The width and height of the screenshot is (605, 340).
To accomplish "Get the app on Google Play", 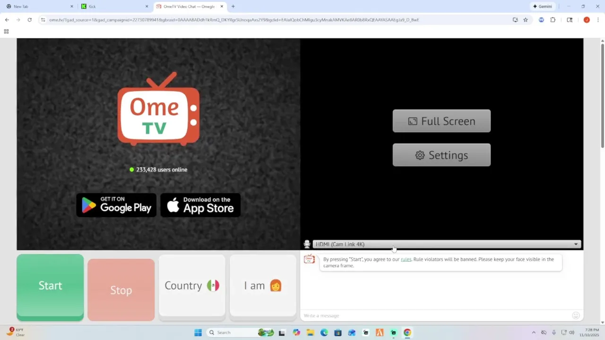I will (x=116, y=205).
